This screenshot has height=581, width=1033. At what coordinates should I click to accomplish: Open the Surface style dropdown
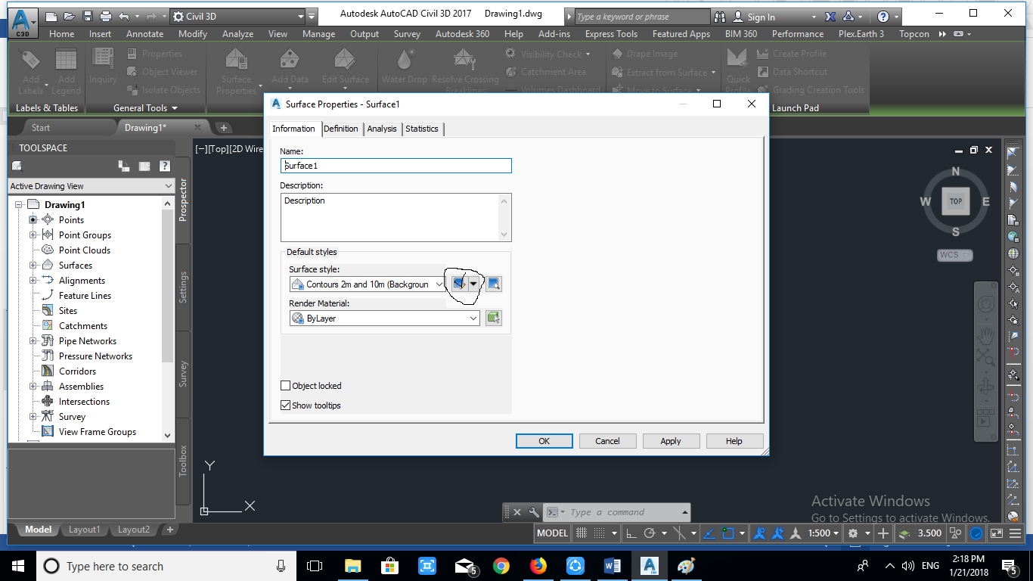coord(368,284)
